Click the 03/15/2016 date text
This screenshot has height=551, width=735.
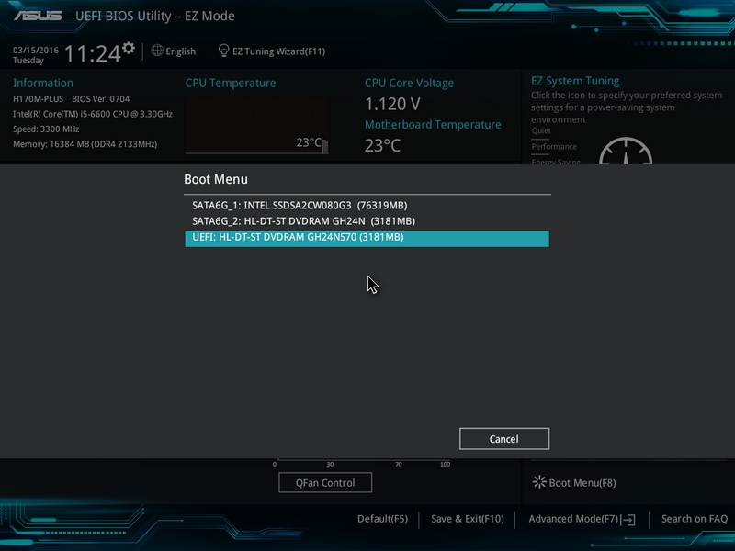[x=36, y=51]
